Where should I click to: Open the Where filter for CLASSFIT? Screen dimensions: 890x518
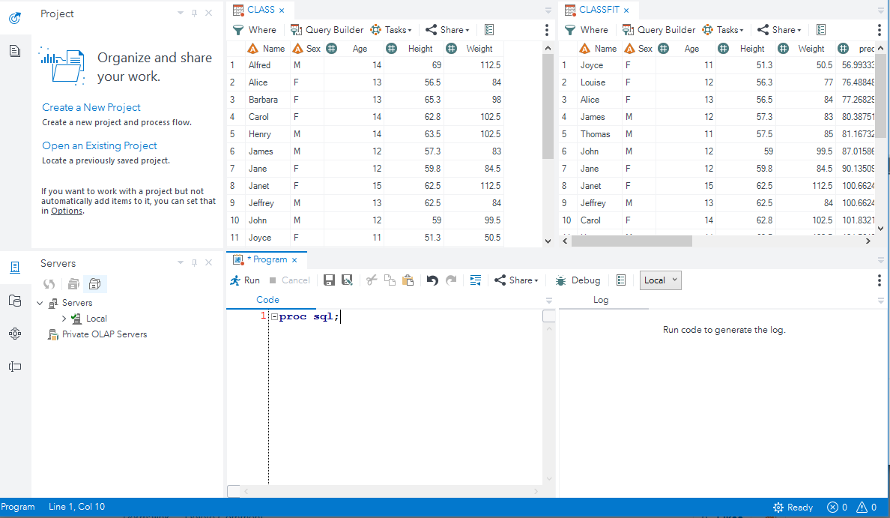pos(587,29)
